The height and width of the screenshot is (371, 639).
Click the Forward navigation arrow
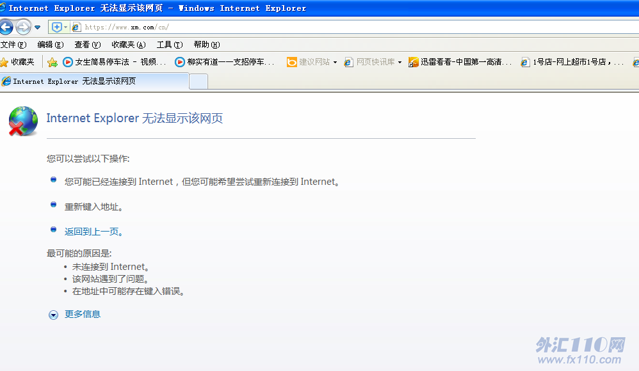click(x=23, y=28)
